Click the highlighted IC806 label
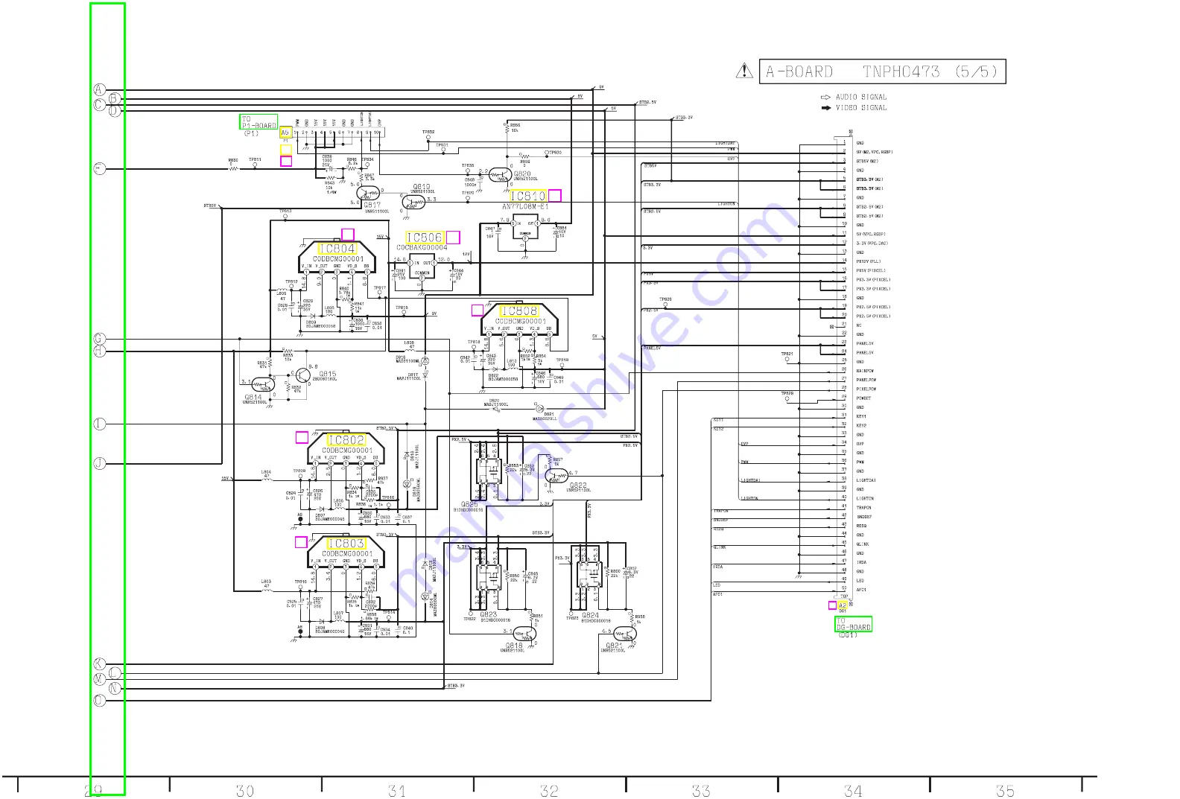This screenshot has width=1180, height=799. coord(425,238)
